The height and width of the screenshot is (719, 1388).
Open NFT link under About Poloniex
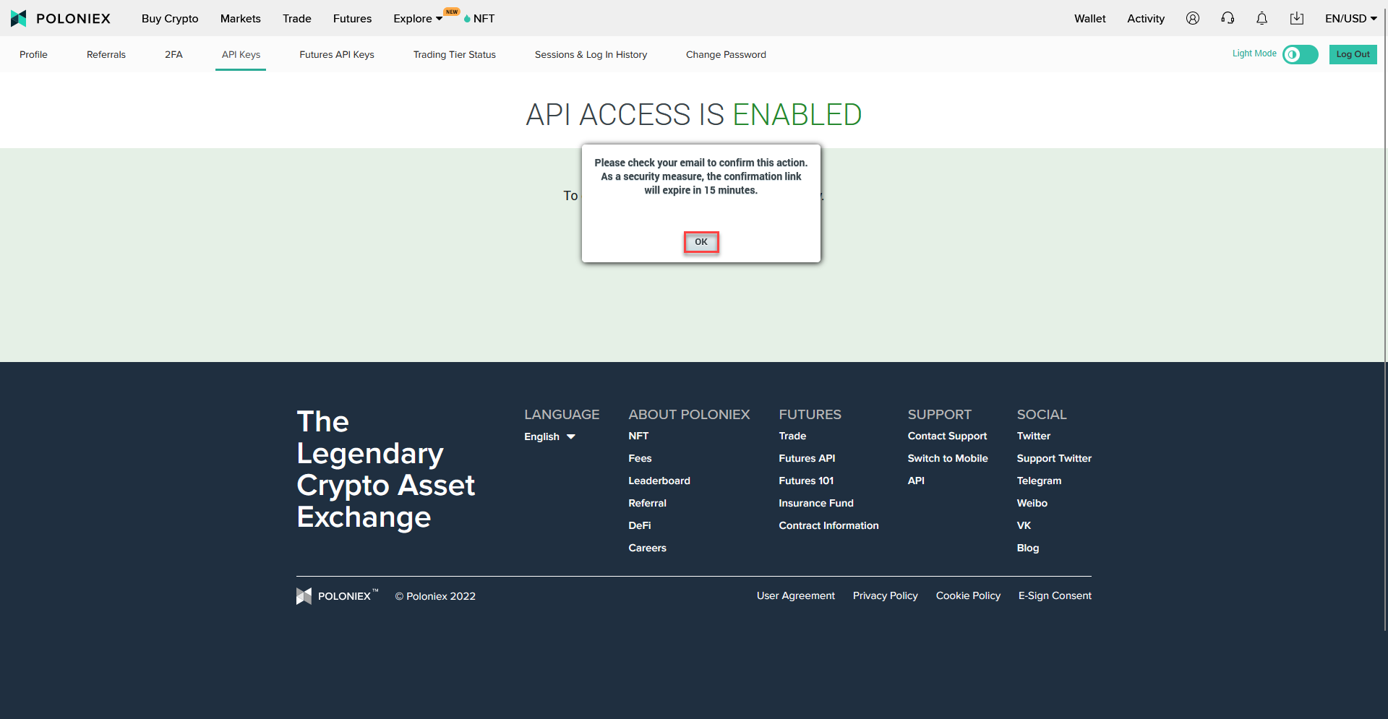638,436
